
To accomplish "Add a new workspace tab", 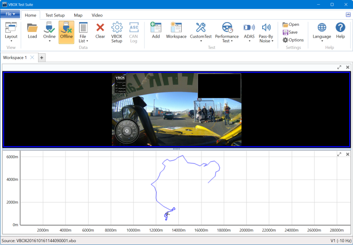I will point(41,57).
